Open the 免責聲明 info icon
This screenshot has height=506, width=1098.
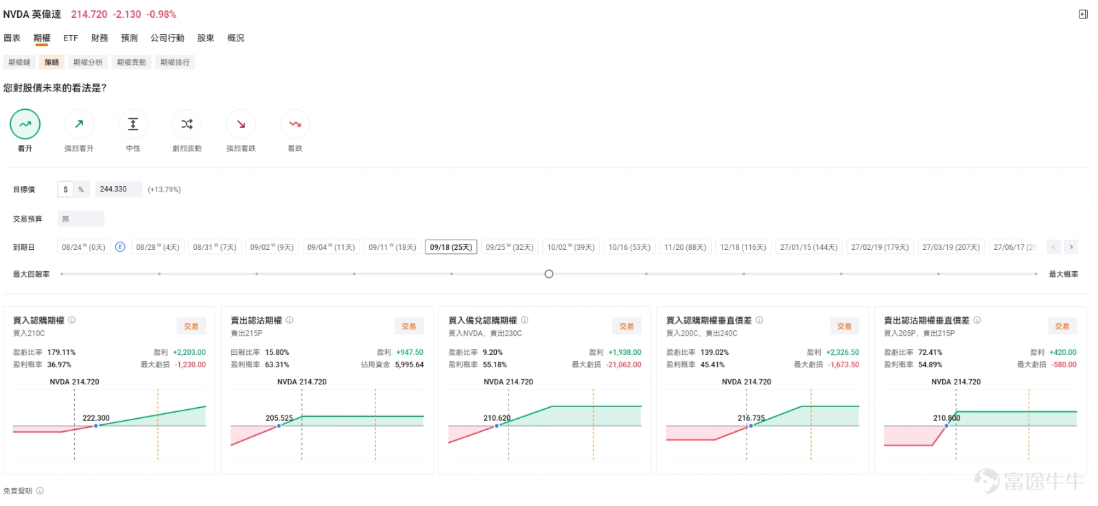pyautogui.click(x=40, y=491)
